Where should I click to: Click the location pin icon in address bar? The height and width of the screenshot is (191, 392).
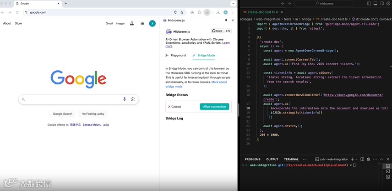(175, 12)
